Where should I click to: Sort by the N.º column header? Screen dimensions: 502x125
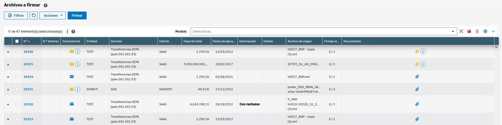coord(27,41)
